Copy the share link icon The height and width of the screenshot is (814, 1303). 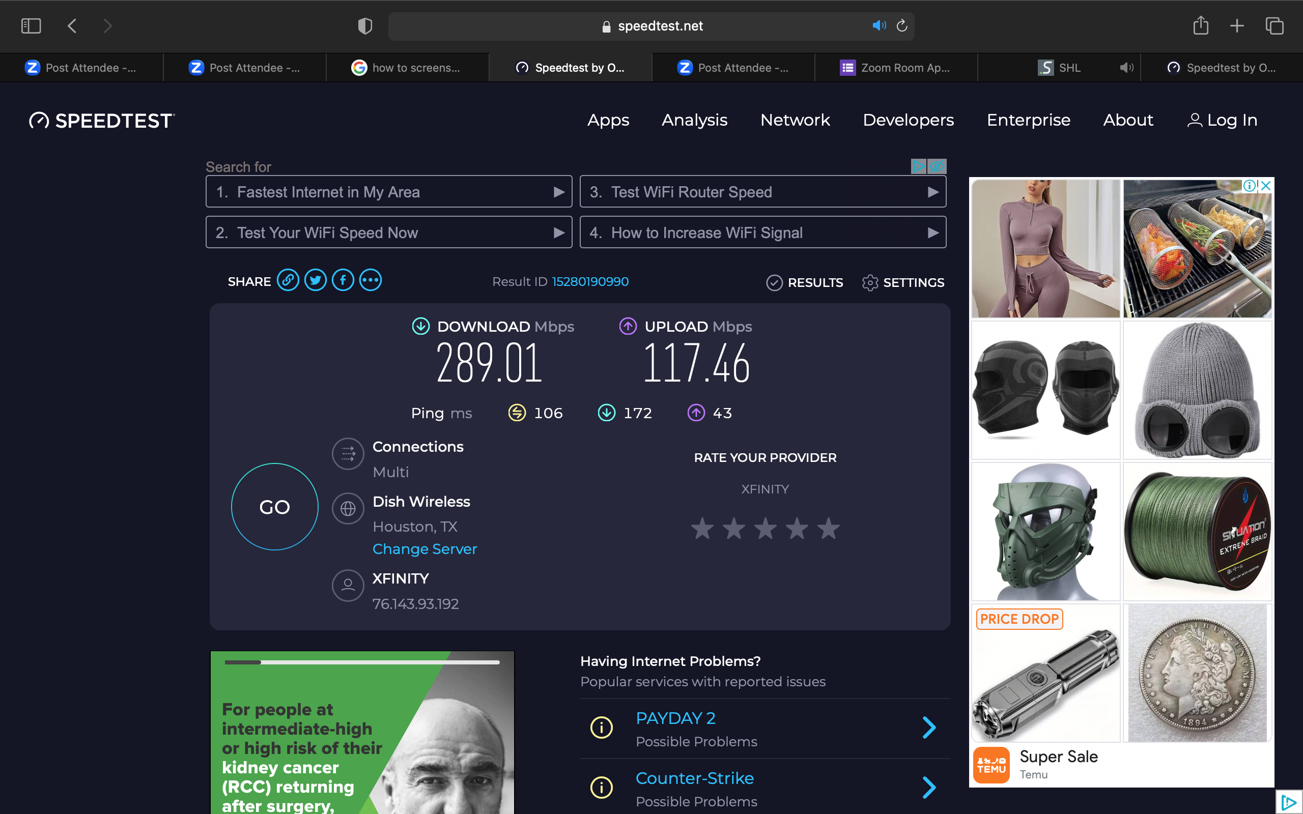(x=288, y=280)
